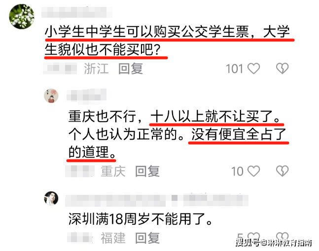The height and width of the screenshot is (251, 319).
Task: Open the 搜狐号@琳琳教育指南 watermark
Action: [x=274, y=243]
